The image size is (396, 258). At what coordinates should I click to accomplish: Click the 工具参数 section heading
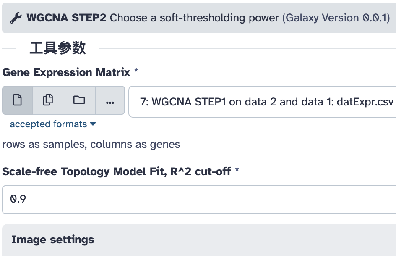click(57, 48)
